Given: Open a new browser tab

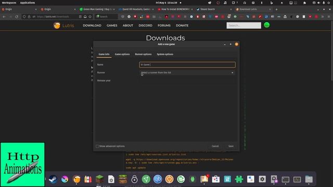Looking at the screenshot, I should point(276,9).
